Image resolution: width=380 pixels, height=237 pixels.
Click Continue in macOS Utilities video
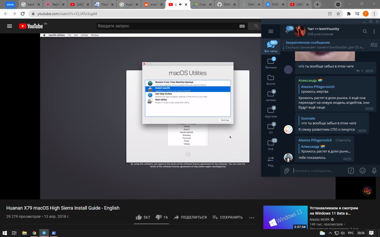(225, 120)
